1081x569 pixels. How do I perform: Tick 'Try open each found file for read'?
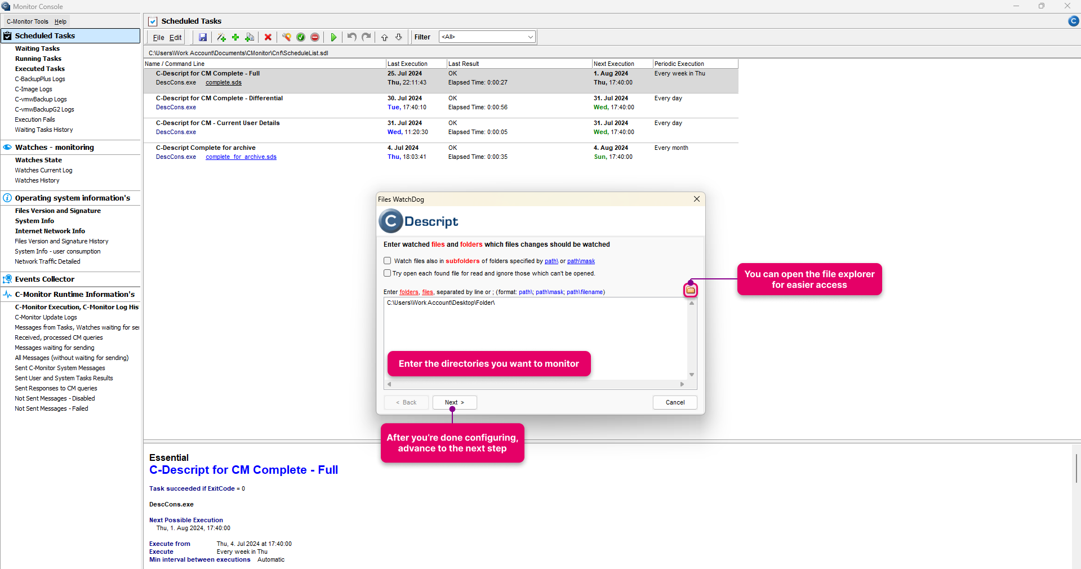[388, 273]
